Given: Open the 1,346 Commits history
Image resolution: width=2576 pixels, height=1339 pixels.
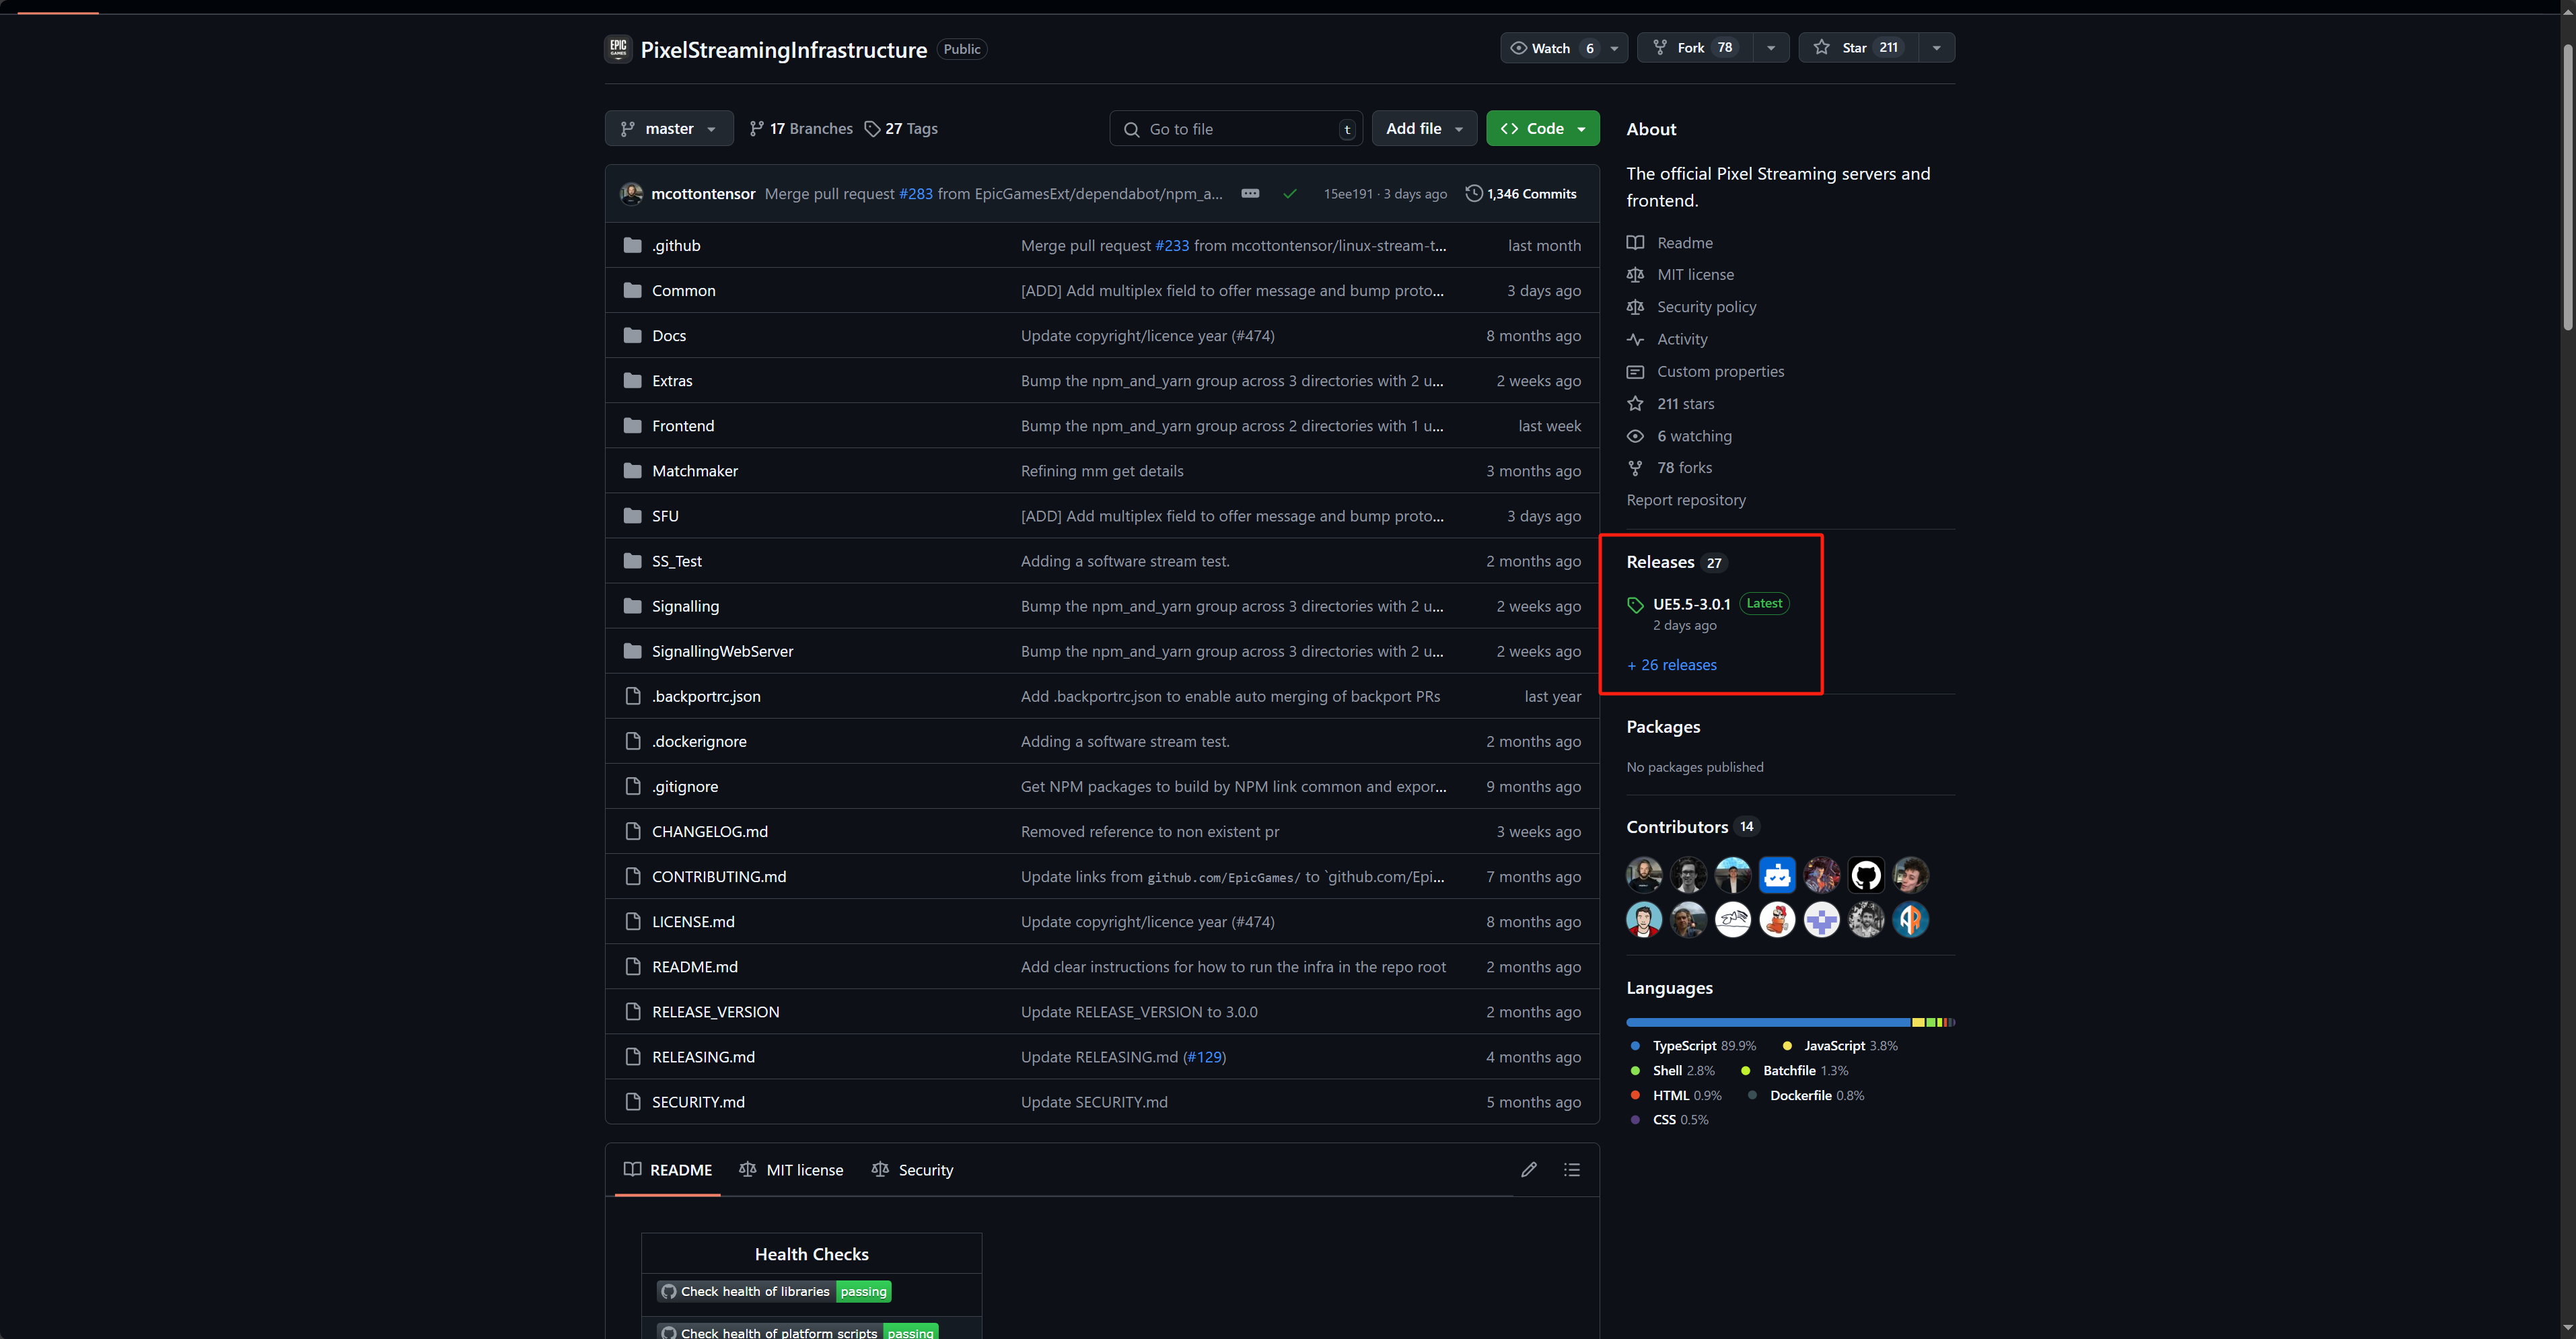Looking at the screenshot, I should pos(1520,194).
